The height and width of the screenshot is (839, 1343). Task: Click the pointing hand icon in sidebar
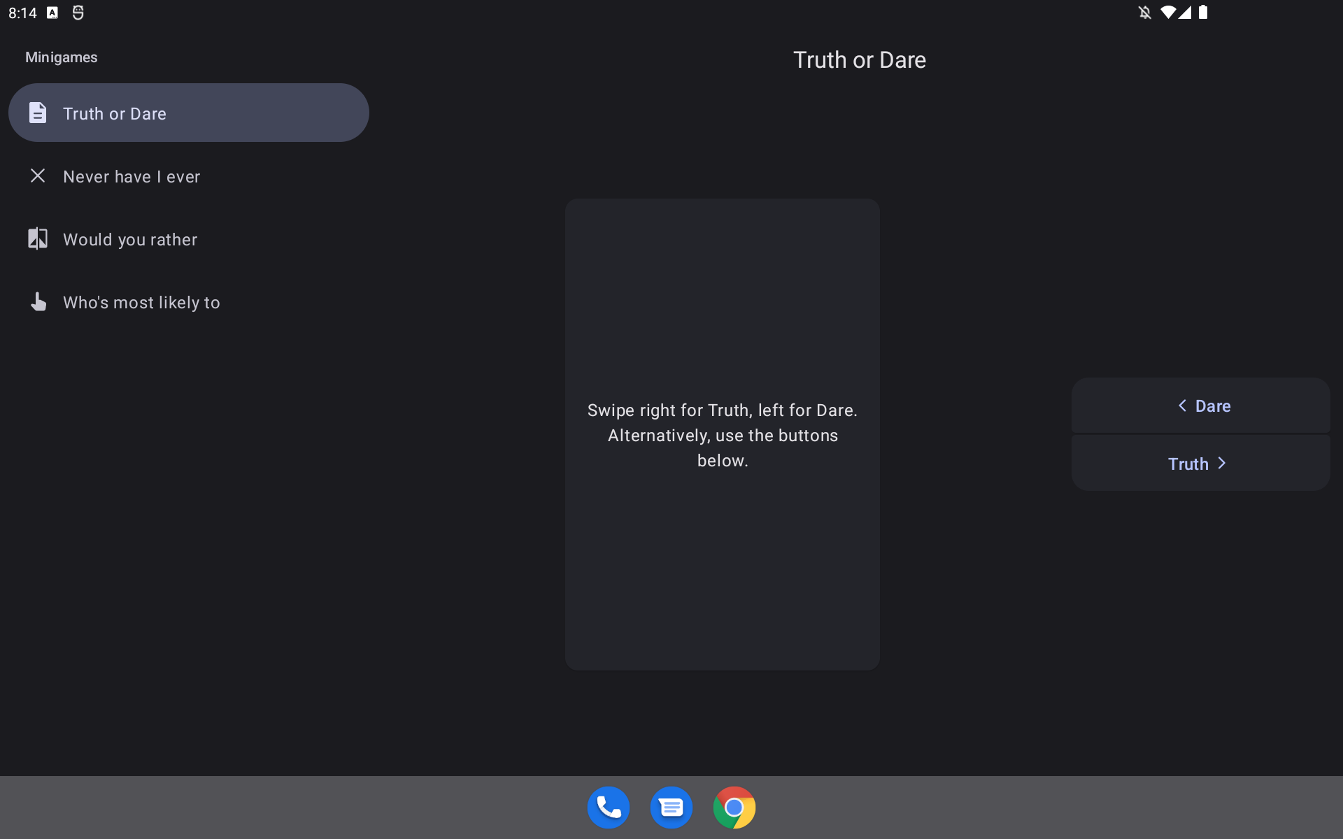[38, 301]
